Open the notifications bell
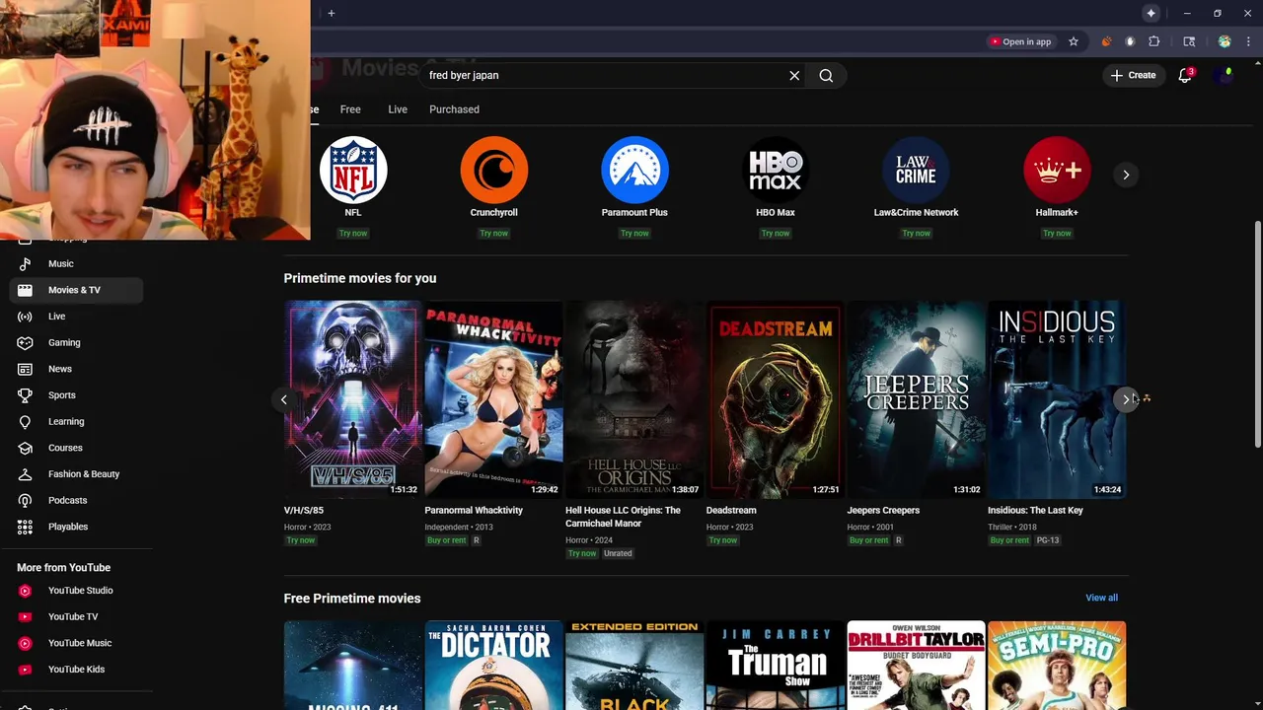The width and height of the screenshot is (1263, 710). pos(1185,75)
